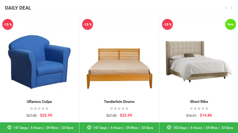Open the Tenderloin Drums product link

coord(119,102)
